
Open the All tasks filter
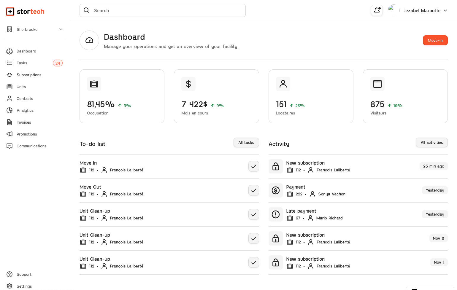pos(246,142)
